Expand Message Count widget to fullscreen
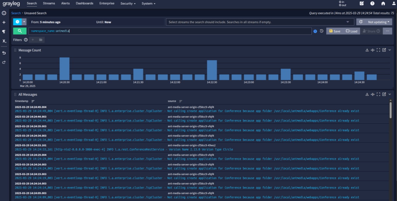The image size is (397, 201). click(378, 50)
